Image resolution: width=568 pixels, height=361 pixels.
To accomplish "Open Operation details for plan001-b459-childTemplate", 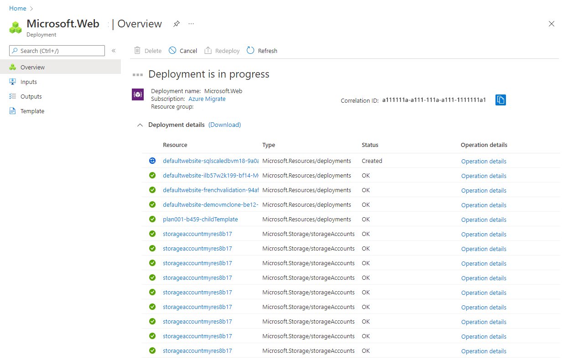I will (484, 220).
